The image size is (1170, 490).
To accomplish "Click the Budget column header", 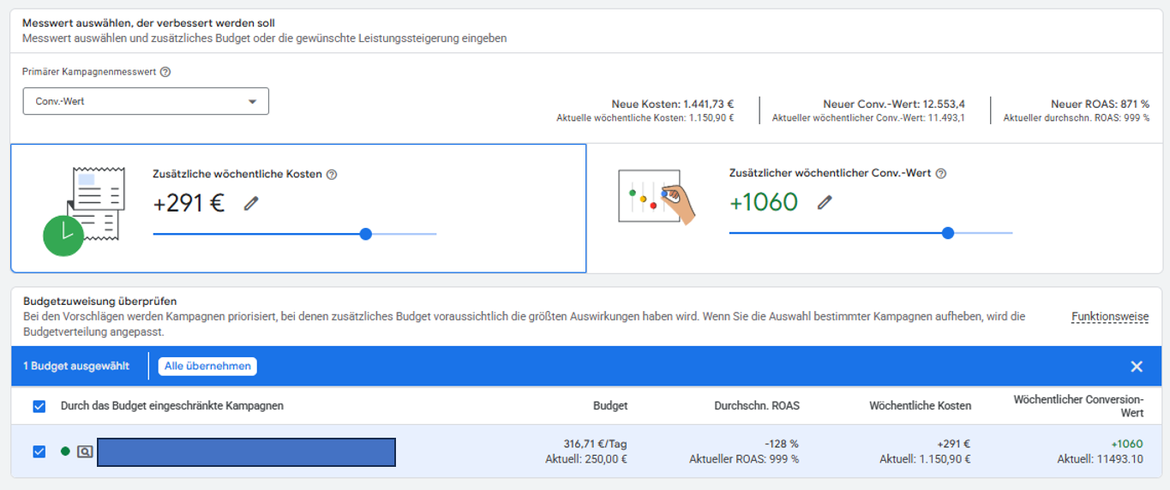I will coord(610,406).
